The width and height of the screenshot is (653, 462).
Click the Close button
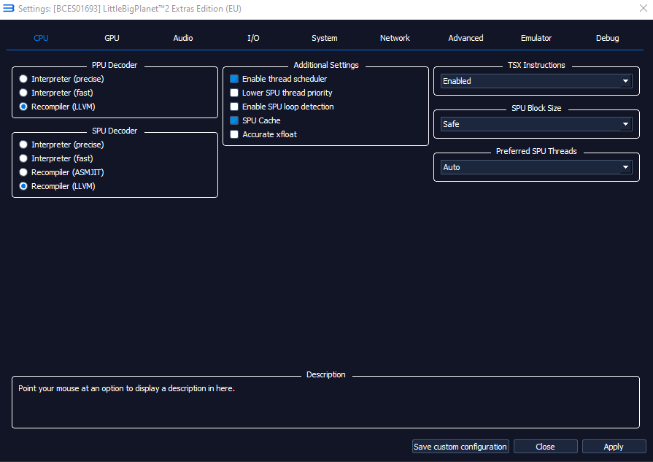tap(545, 447)
